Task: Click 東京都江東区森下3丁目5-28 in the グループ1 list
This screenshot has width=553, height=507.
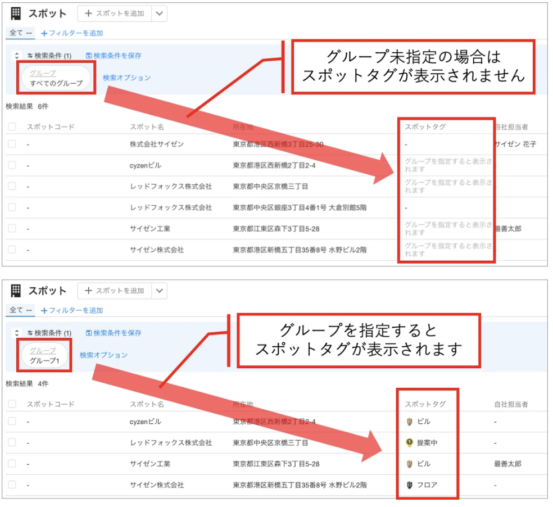Action: [276, 464]
